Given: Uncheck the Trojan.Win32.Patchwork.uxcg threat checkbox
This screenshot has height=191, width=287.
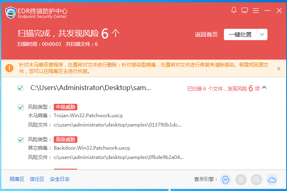Looking at the screenshot, I should (21, 107).
